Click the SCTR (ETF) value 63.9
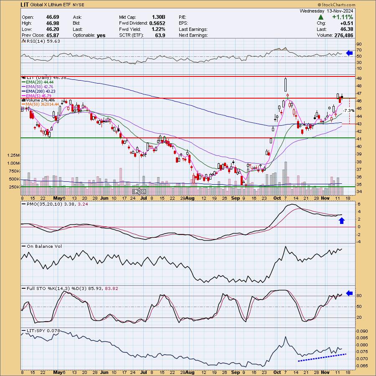Screen dimensions: 376x376 click(160, 35)
